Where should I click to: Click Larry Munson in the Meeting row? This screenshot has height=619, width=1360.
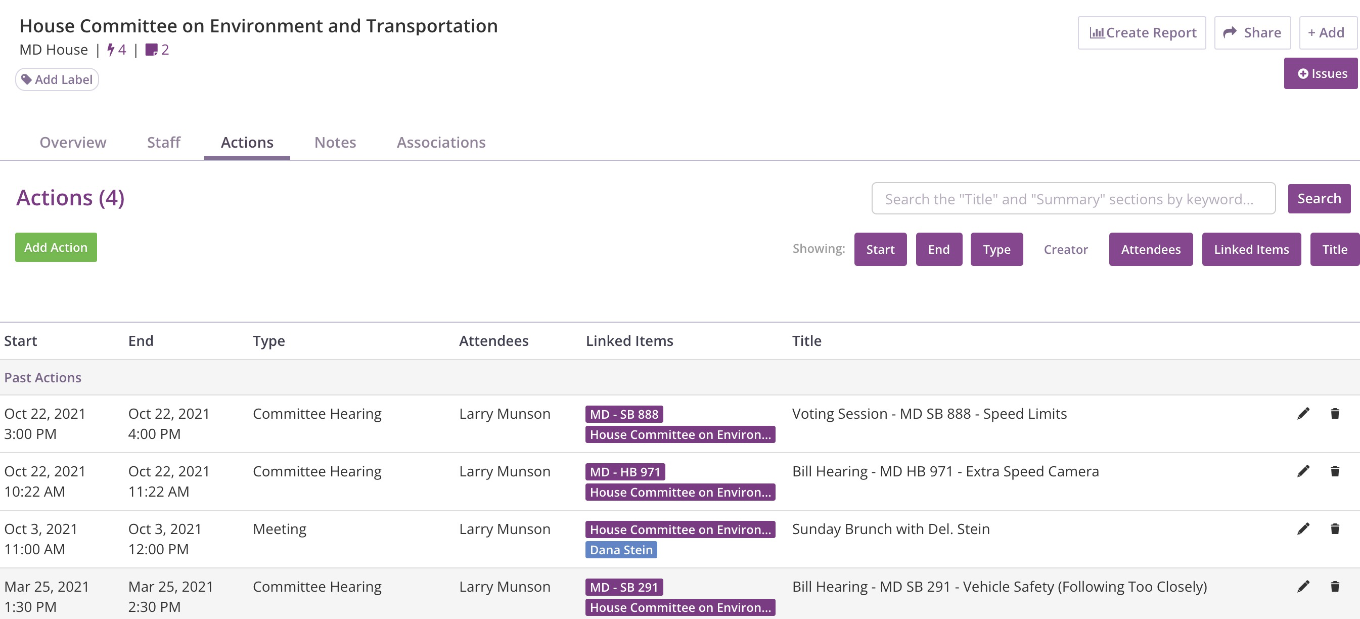pyautogui.click(x=504, y=528)
